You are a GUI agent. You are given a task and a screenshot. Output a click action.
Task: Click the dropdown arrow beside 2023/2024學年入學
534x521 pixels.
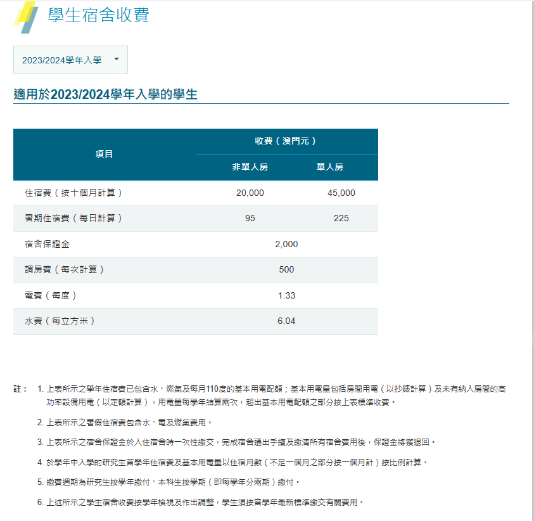[x=117, y=59]
